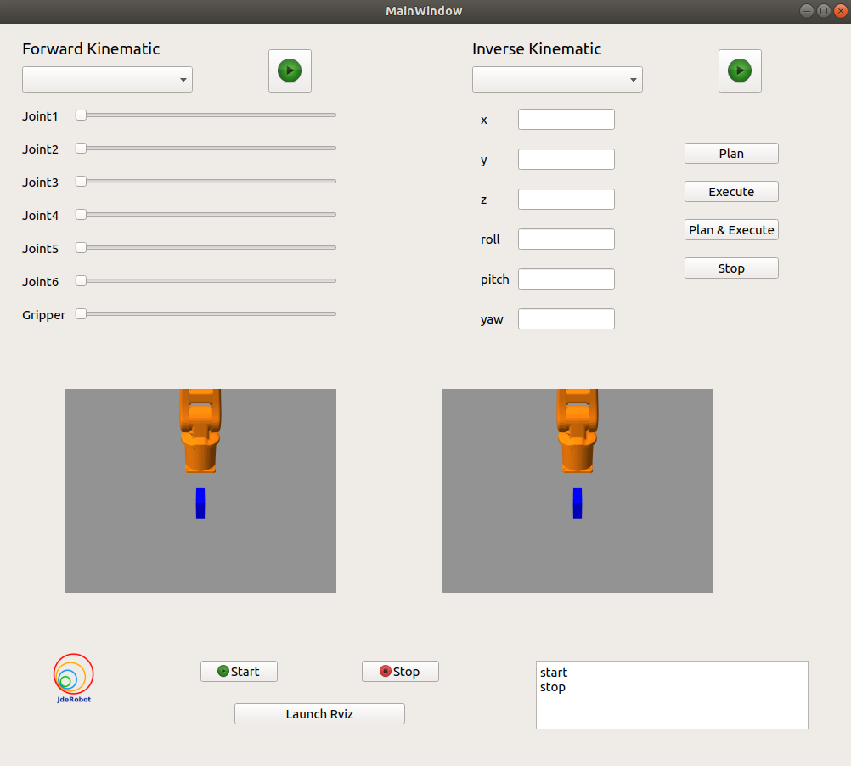Focus the yaw input field
The height and width of the screenshot is (766, 851).
click(566, 319)
